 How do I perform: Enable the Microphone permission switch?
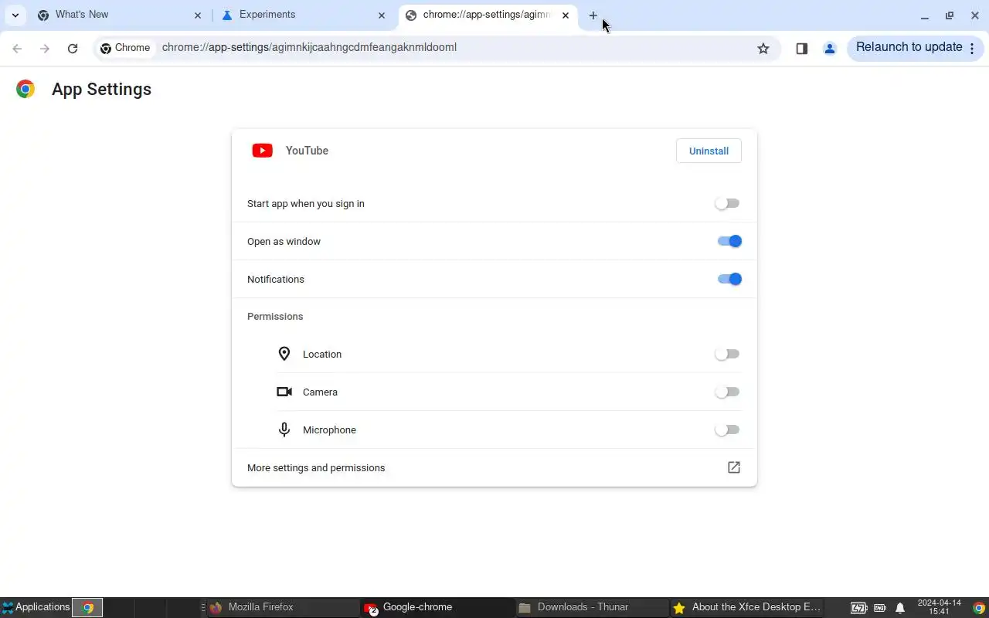tap(727, 430)
